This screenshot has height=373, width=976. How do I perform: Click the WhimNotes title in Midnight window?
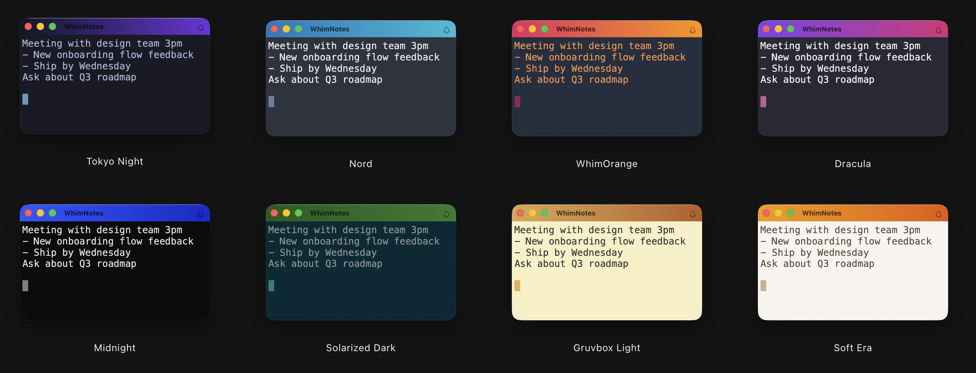click(84, 213)
